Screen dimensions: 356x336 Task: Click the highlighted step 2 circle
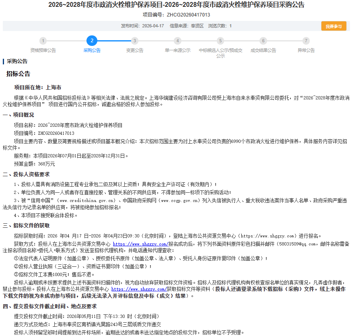92,41
